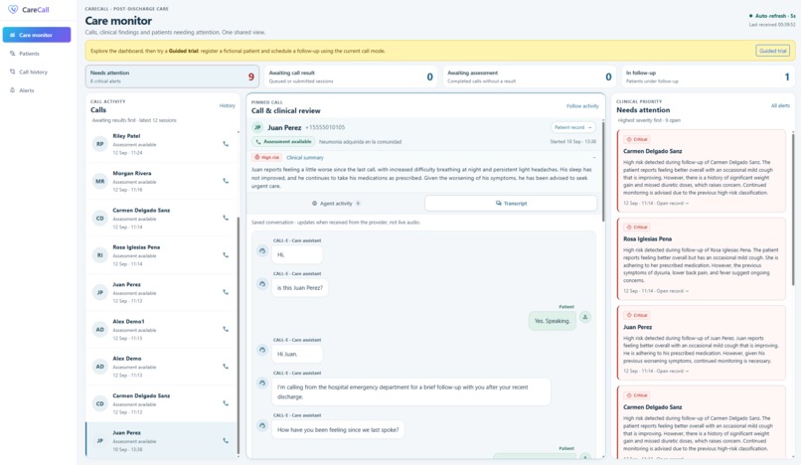Open record link on Rosa Iglesias Pena alert

[x=672, y=291]
